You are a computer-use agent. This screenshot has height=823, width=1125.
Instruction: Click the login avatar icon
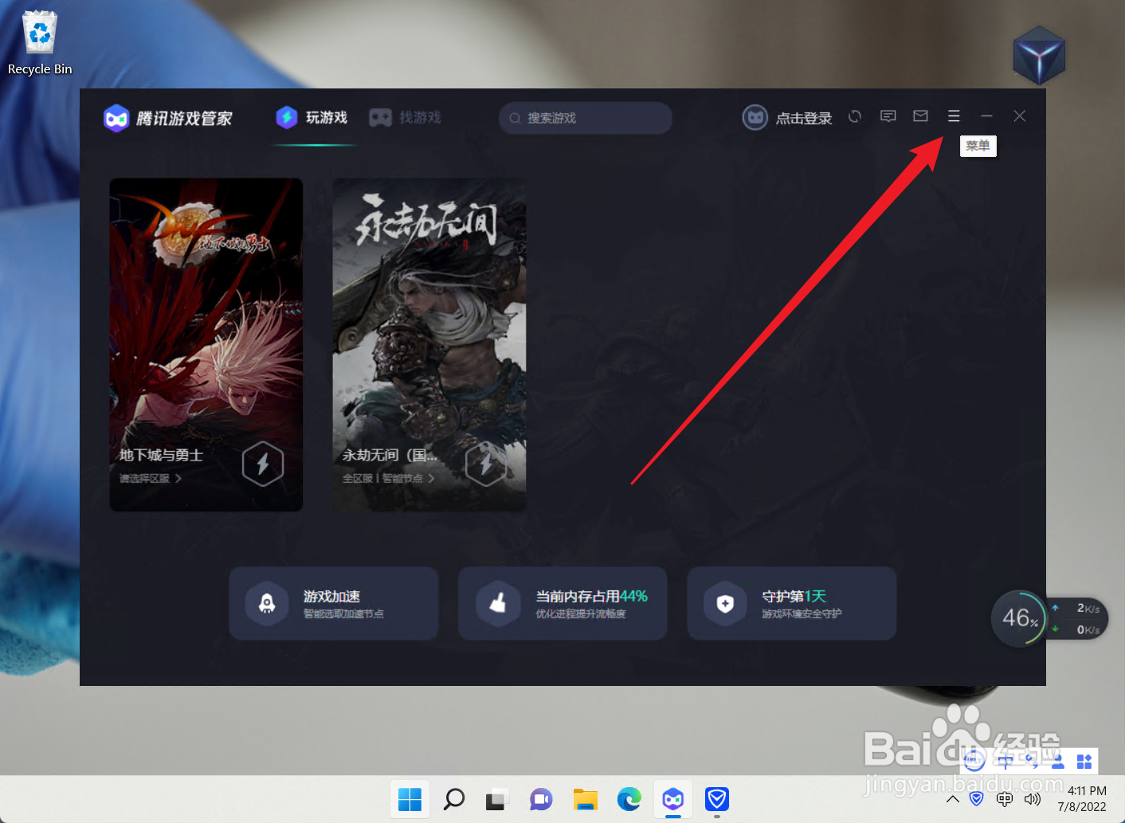755,117
